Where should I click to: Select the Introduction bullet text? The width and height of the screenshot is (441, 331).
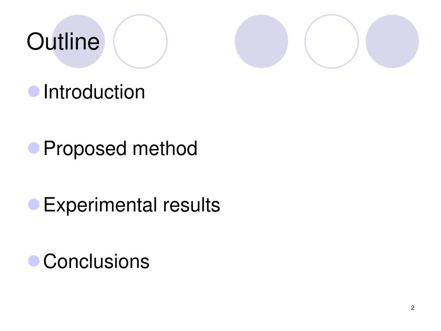tap(94, 92)
